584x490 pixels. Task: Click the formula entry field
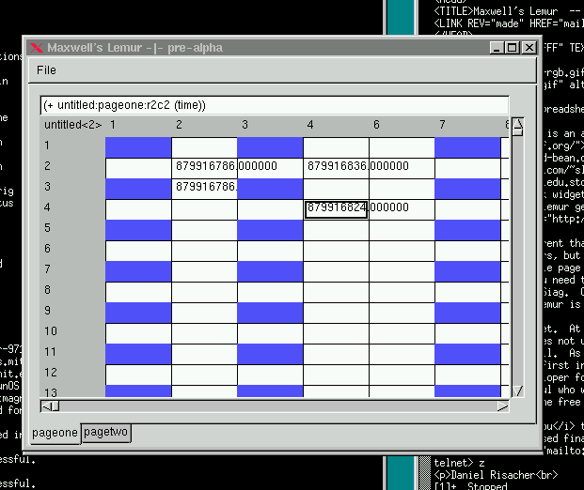pyautogui.click(x=274, y=105)
